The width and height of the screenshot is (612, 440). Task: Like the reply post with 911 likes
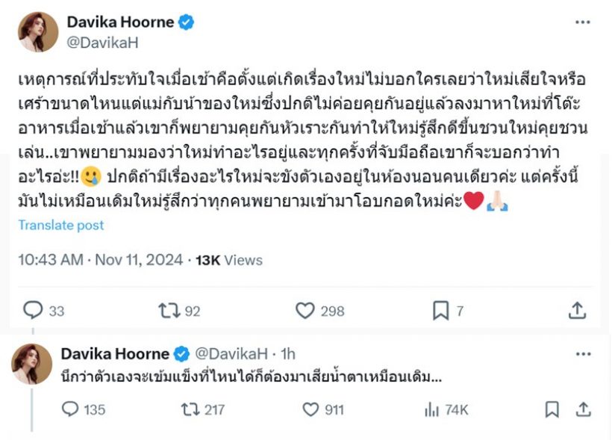[310, 409]
